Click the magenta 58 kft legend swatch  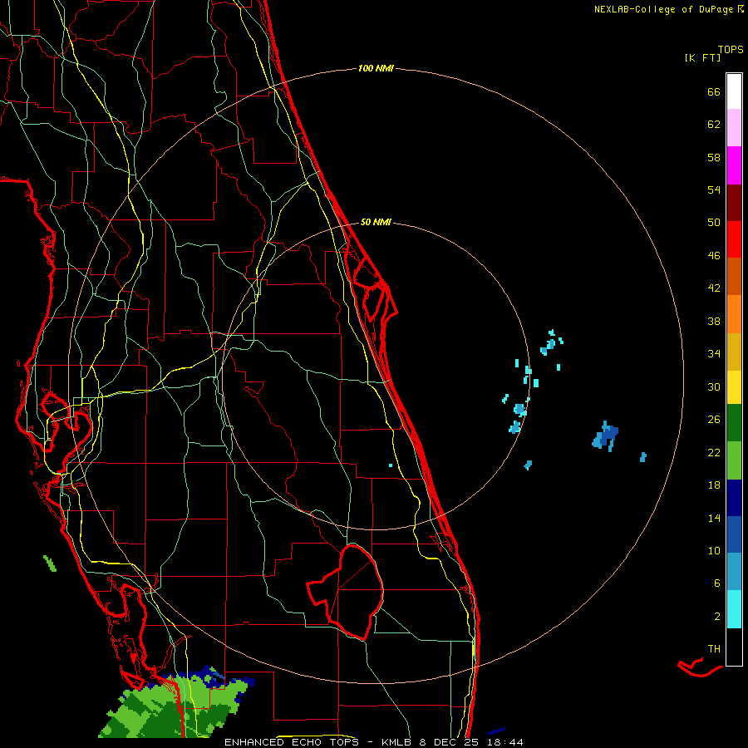734,165
